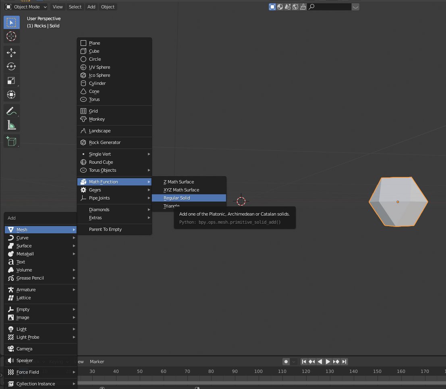
Task: Activate the 3D Cursor tool
Action: click(11, 36)
